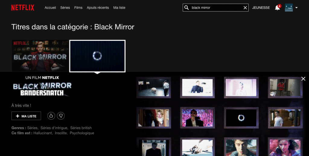The width and height of the screenshot is (309, 156).
Task: Open Ma liste in navigation
Action: [119, 8]
